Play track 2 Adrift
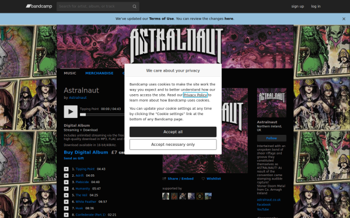This screenshot has height=218, width=350. (x=66, y=176)
